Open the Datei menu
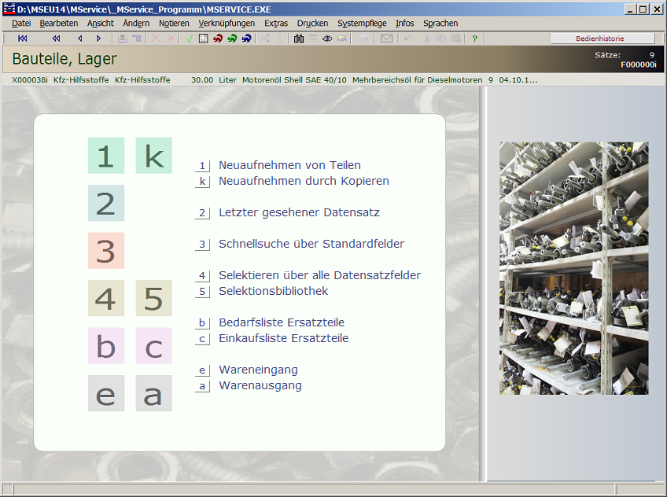Screen dimensions: 667x497 [21, 24]
